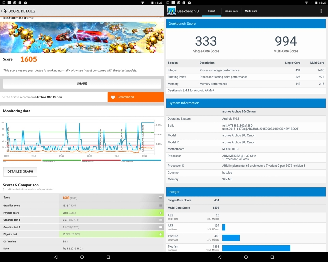The width and height of the screenshot is (328, 262).
Task: Open the DETAILED GRAPH view
Action: 20,172
